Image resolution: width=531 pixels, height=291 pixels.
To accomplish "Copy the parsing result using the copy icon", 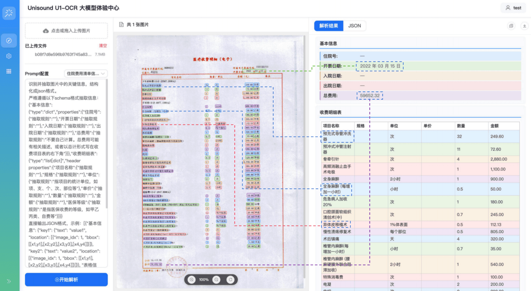I will click(511, 26).
